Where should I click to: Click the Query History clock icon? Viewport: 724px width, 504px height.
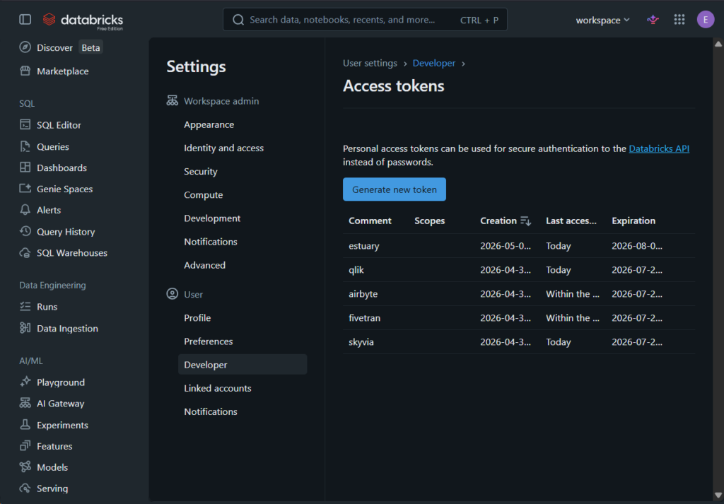click(x=25, y=231)
